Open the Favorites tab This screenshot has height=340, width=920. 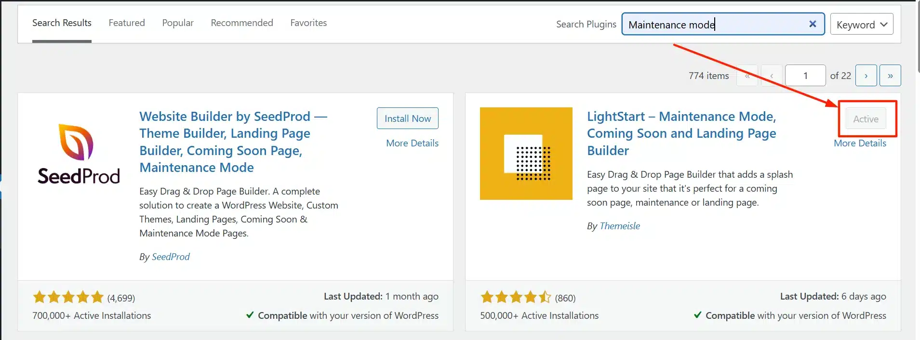(x=308, y=23)
